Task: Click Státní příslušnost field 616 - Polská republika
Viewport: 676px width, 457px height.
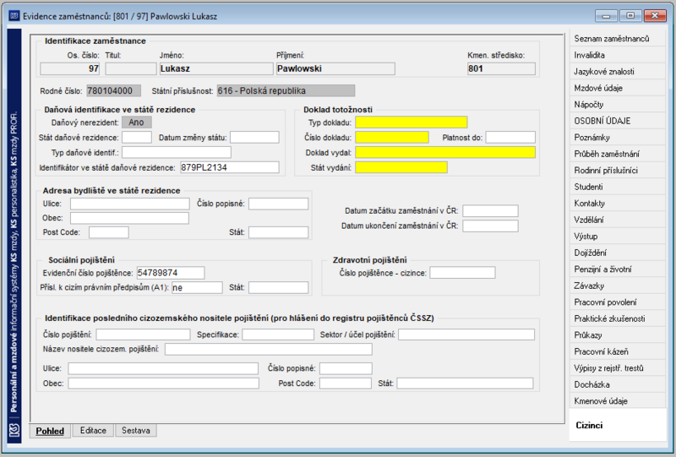Action: tap(286, 91)
